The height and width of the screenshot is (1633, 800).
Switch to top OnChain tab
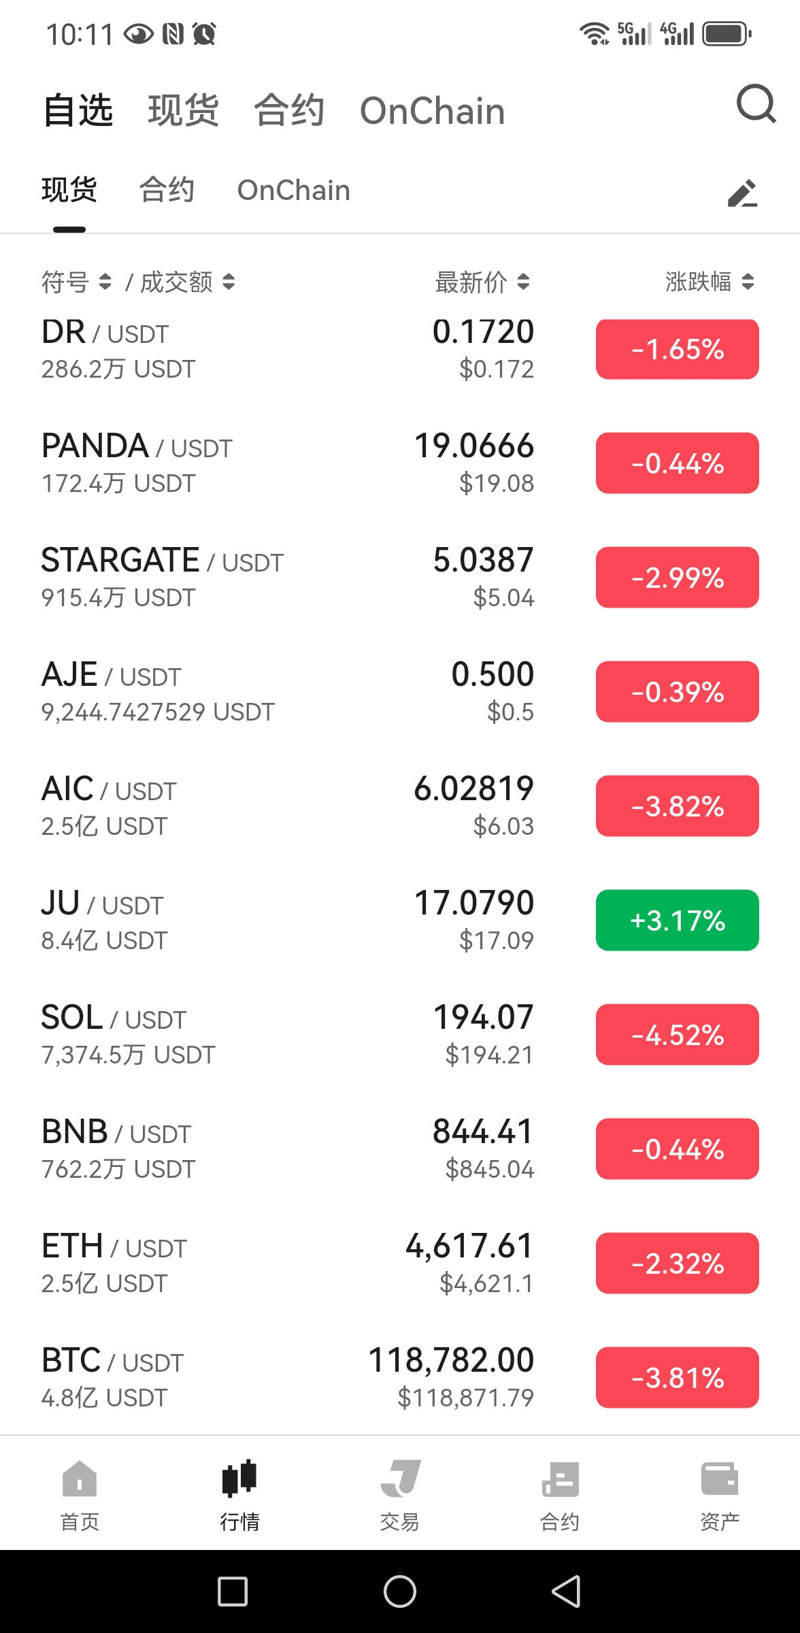433,111
